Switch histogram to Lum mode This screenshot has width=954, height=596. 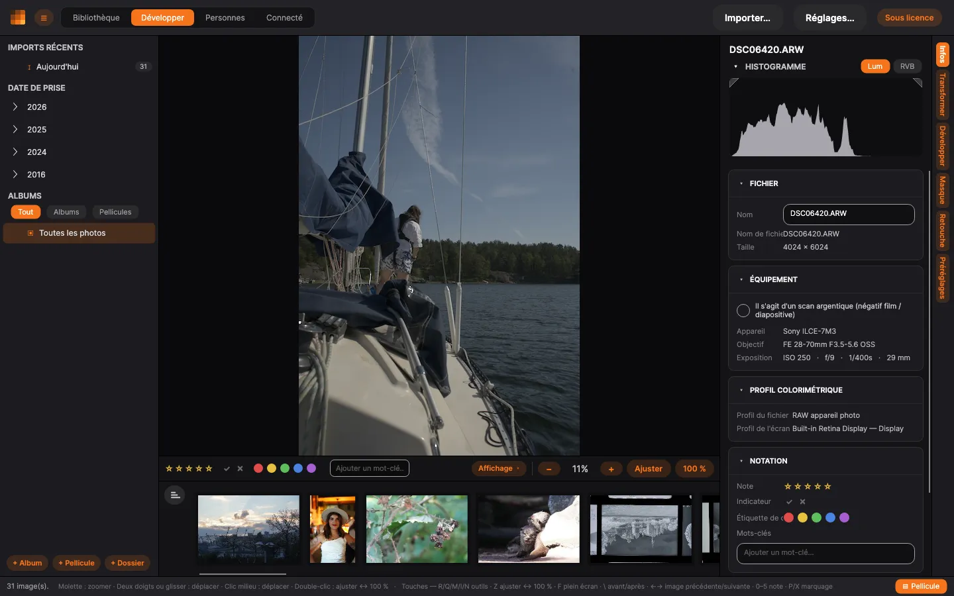pyautogui.click(x=875, y=66)
